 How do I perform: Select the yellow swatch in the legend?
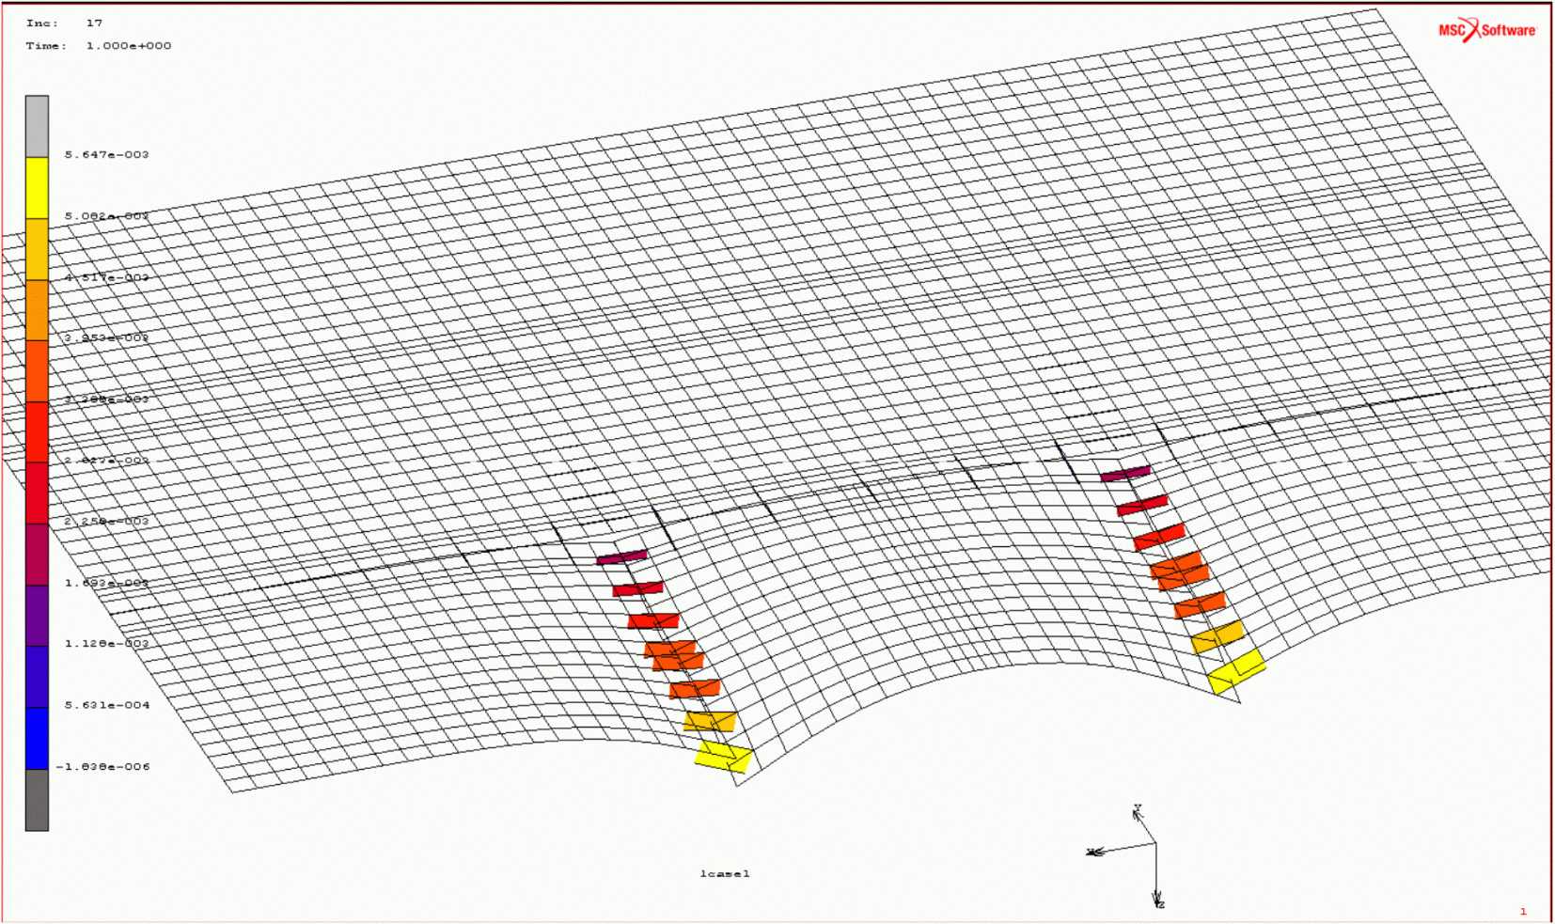tap(37, 187)
